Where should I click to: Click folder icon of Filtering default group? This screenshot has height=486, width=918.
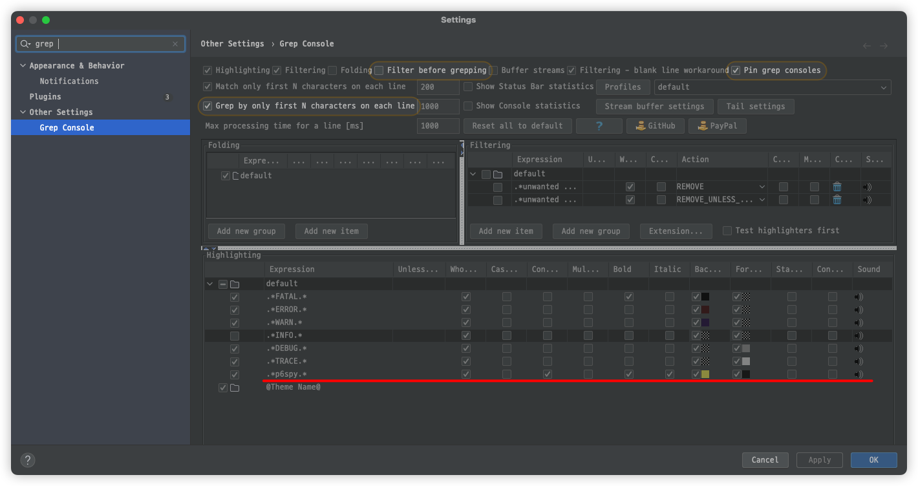(498, 174)
